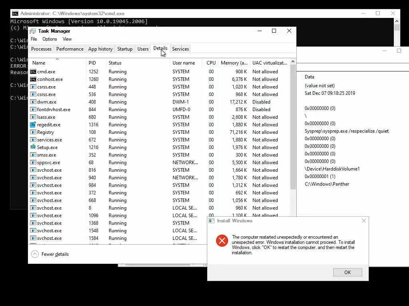Switch to the Services tab
The height and width of the screenshot is (306, 409).
tap(181, 49)
